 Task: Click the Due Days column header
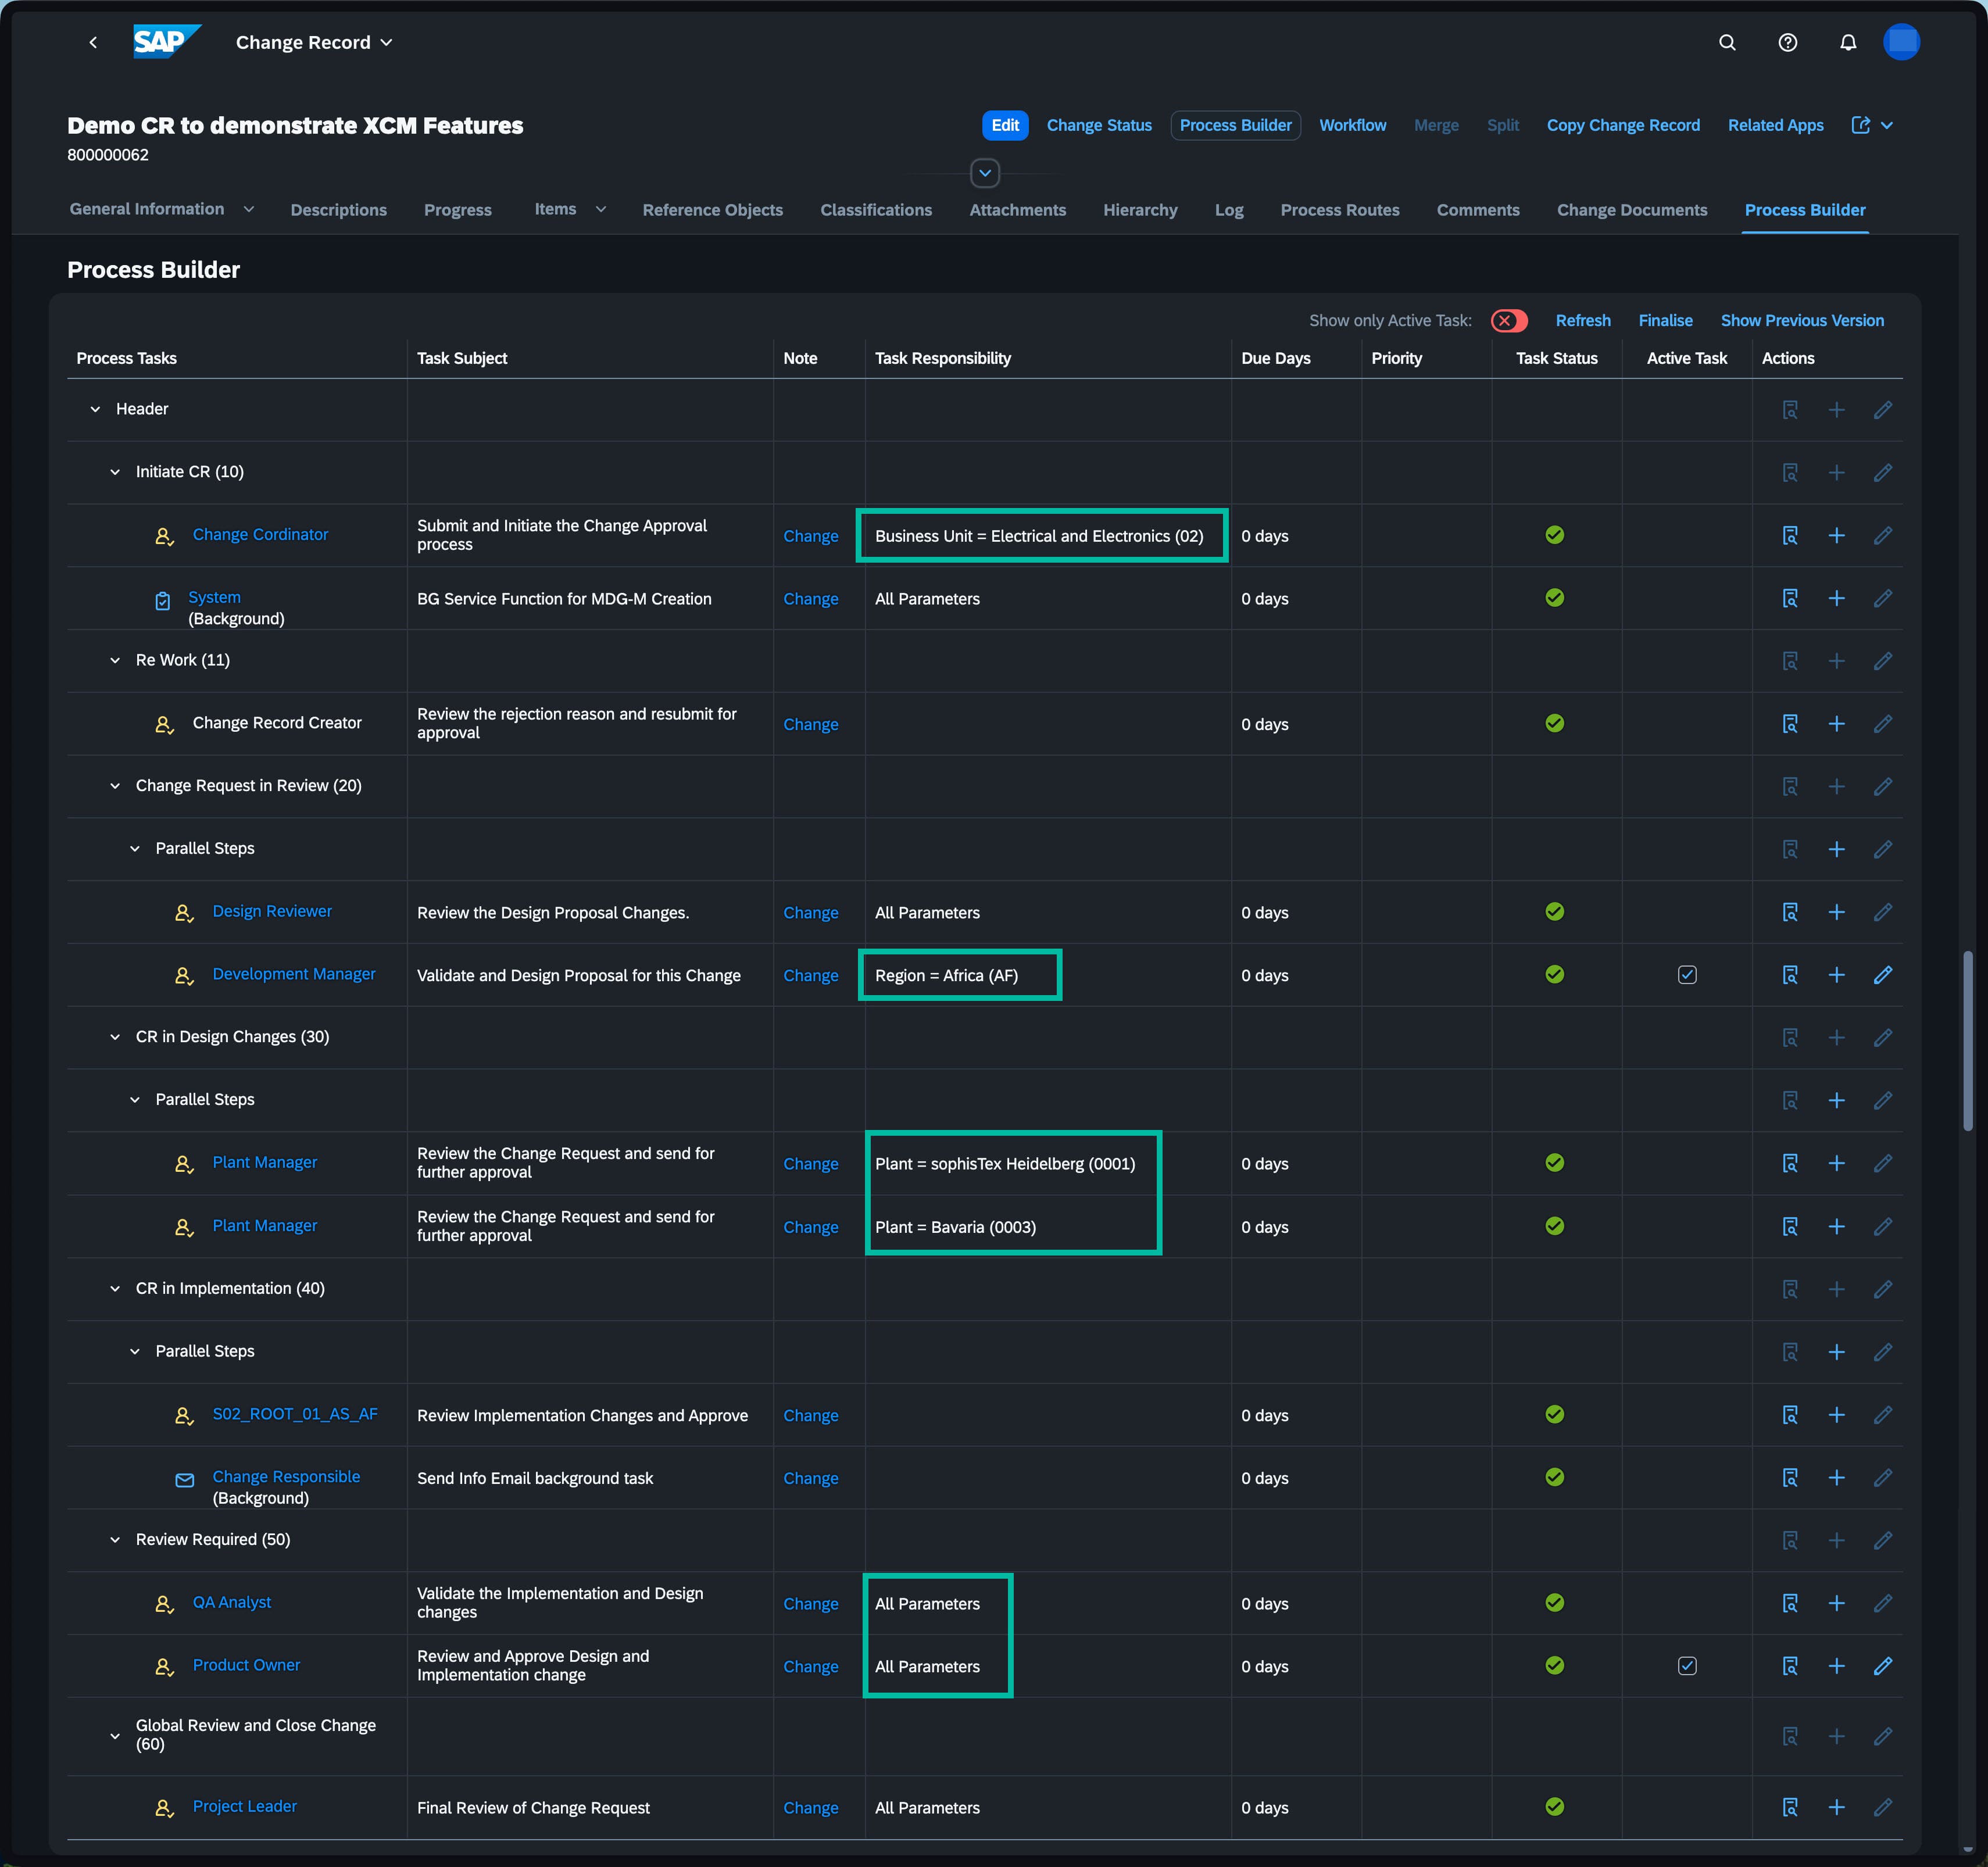(x=1275, y=358)
